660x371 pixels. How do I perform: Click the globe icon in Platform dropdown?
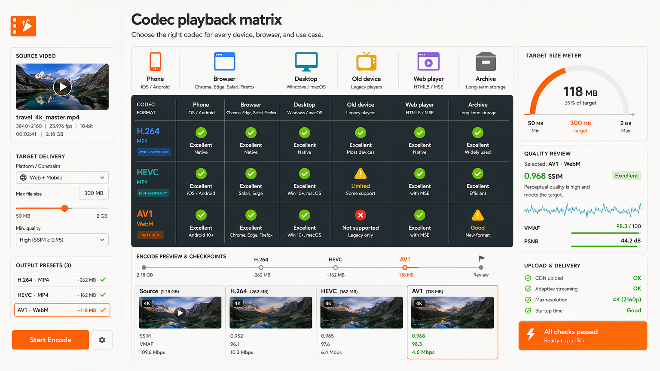tap(23, 178)
